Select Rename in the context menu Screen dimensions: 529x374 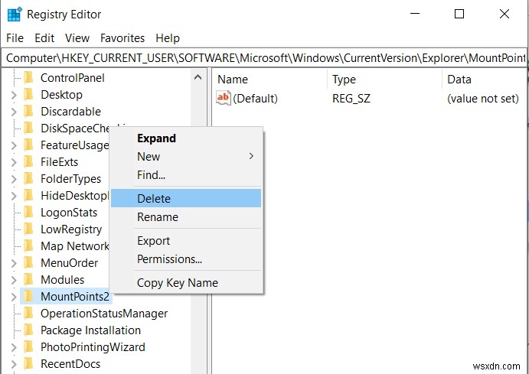tap(186, 217)
